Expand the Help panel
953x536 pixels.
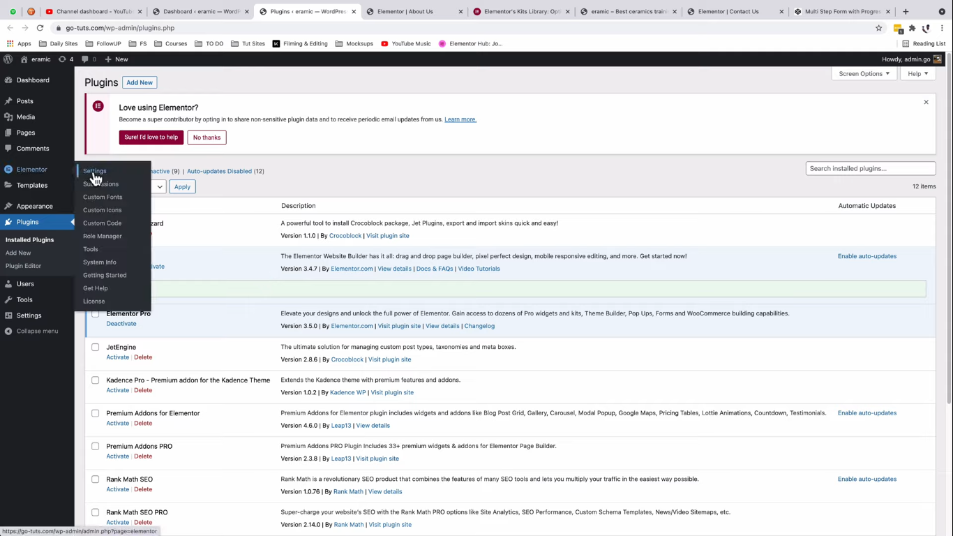(x=918, y=74)
